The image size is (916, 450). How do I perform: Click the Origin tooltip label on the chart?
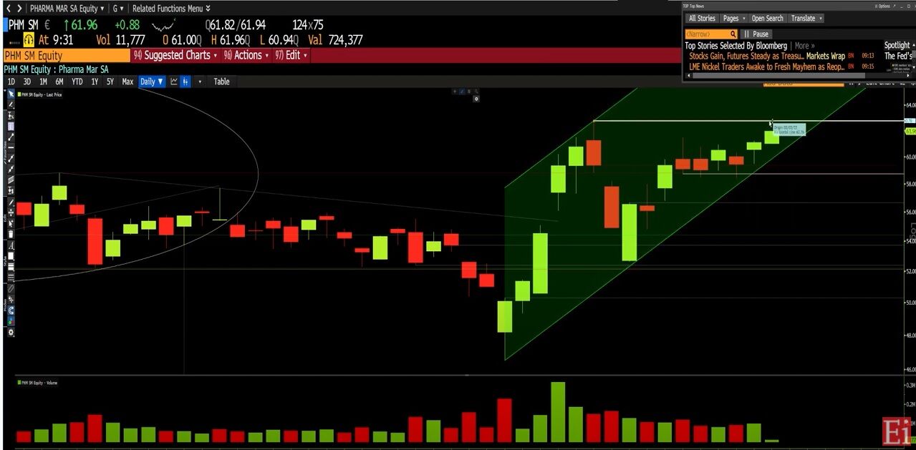click(x=789, y=129)
